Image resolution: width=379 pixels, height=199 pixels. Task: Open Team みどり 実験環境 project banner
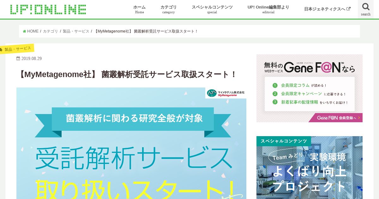pos(310,168)
